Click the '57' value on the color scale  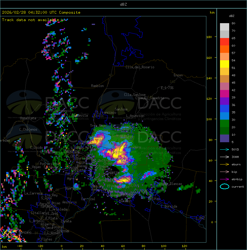tap(233, 53)
